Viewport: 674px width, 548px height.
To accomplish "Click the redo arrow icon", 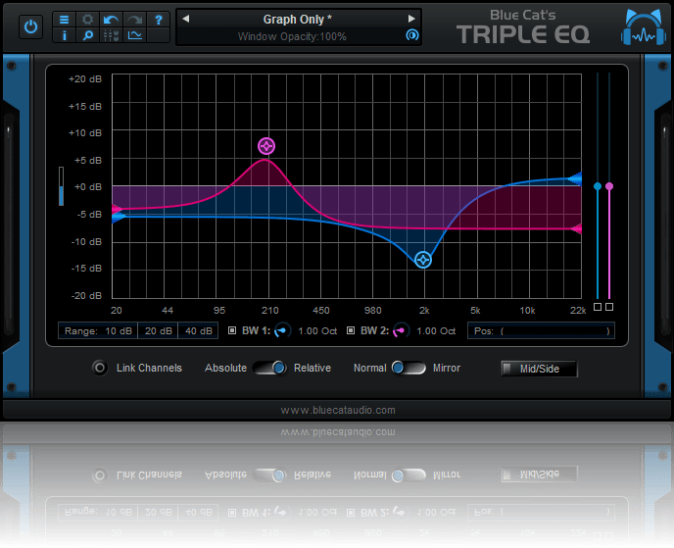I will tap(135, 20).
